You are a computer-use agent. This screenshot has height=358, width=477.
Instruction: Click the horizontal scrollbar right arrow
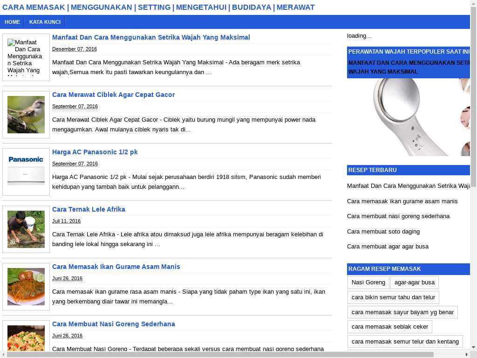click(467, 355)
